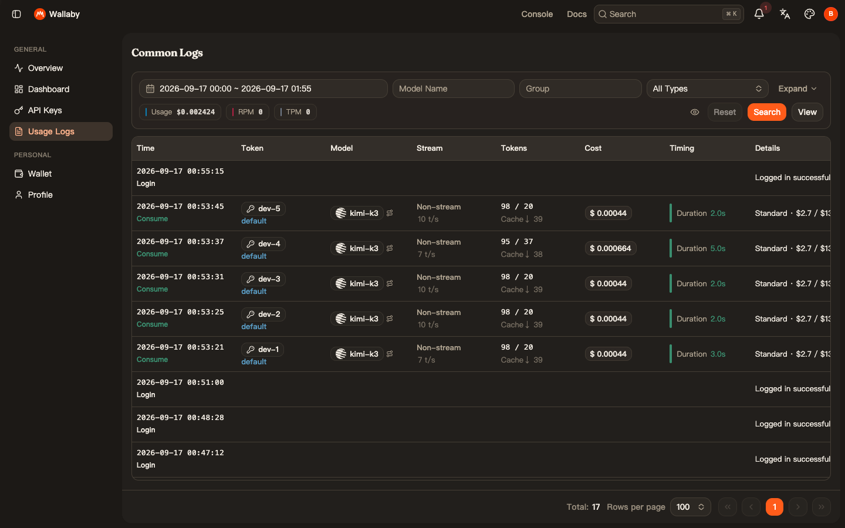This screenshot has width=845, height=528.
Task: Click the Login entry at 00:48:28
Action: point(146,430)
